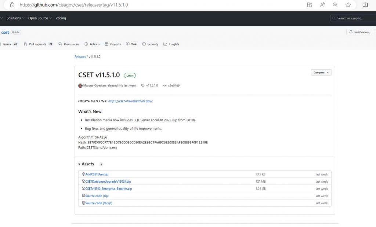Click the SQL Server LocalDB 2022 bullet text
The image size is (376, 227).
pos(140,120)
